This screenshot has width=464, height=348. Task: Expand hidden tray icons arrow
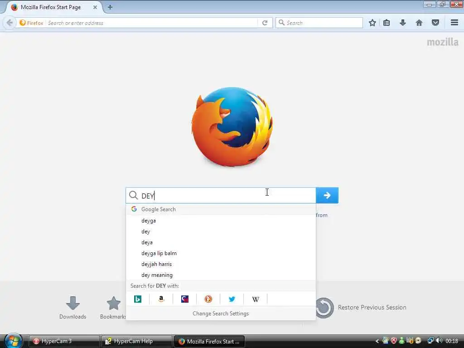[x=377, y=341]
